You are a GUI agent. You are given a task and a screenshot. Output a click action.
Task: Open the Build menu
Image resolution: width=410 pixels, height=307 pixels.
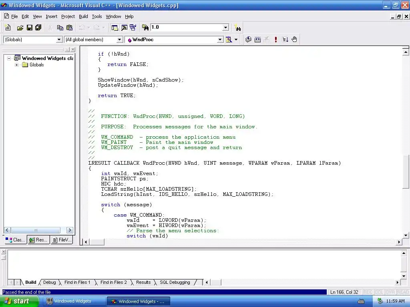(83, 16)
